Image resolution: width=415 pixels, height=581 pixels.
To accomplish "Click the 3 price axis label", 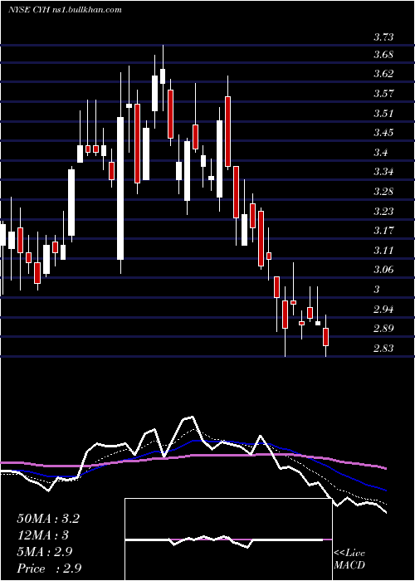I will 377,290.
